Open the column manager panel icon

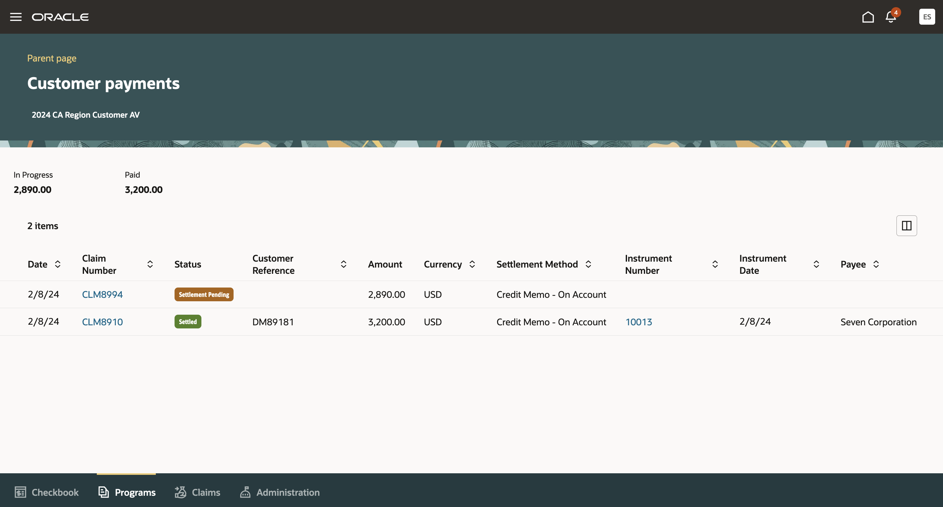coord(906,225)
